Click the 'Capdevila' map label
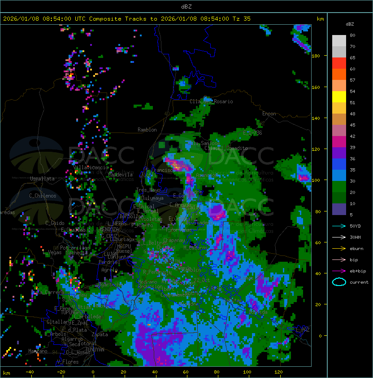 pyautogui.click(x=121, y=175)
